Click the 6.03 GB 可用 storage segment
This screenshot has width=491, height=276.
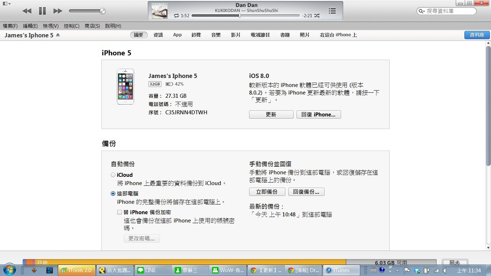click(x=391, y=262)
